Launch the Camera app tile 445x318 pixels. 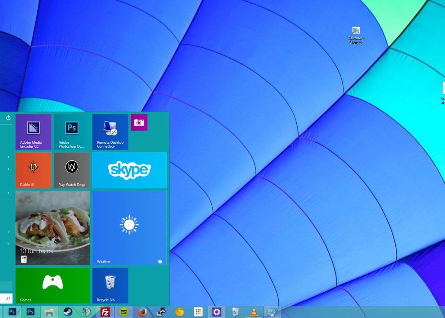pos(139,122)
